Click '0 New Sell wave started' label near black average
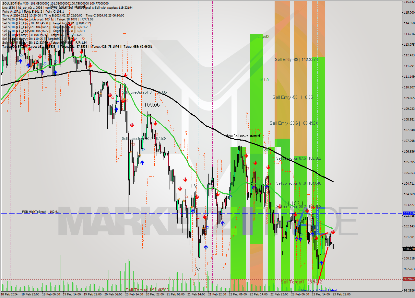Screen dimensions: 415x298 pos(241,136)
